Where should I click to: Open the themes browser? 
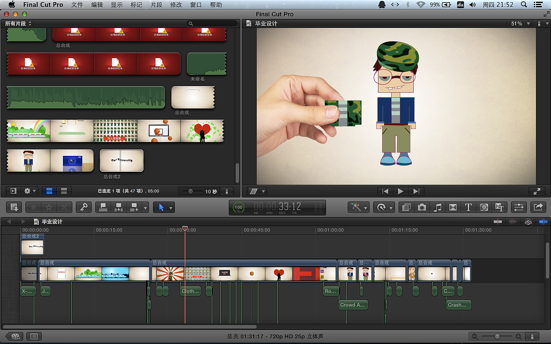[x=500, y=207]
